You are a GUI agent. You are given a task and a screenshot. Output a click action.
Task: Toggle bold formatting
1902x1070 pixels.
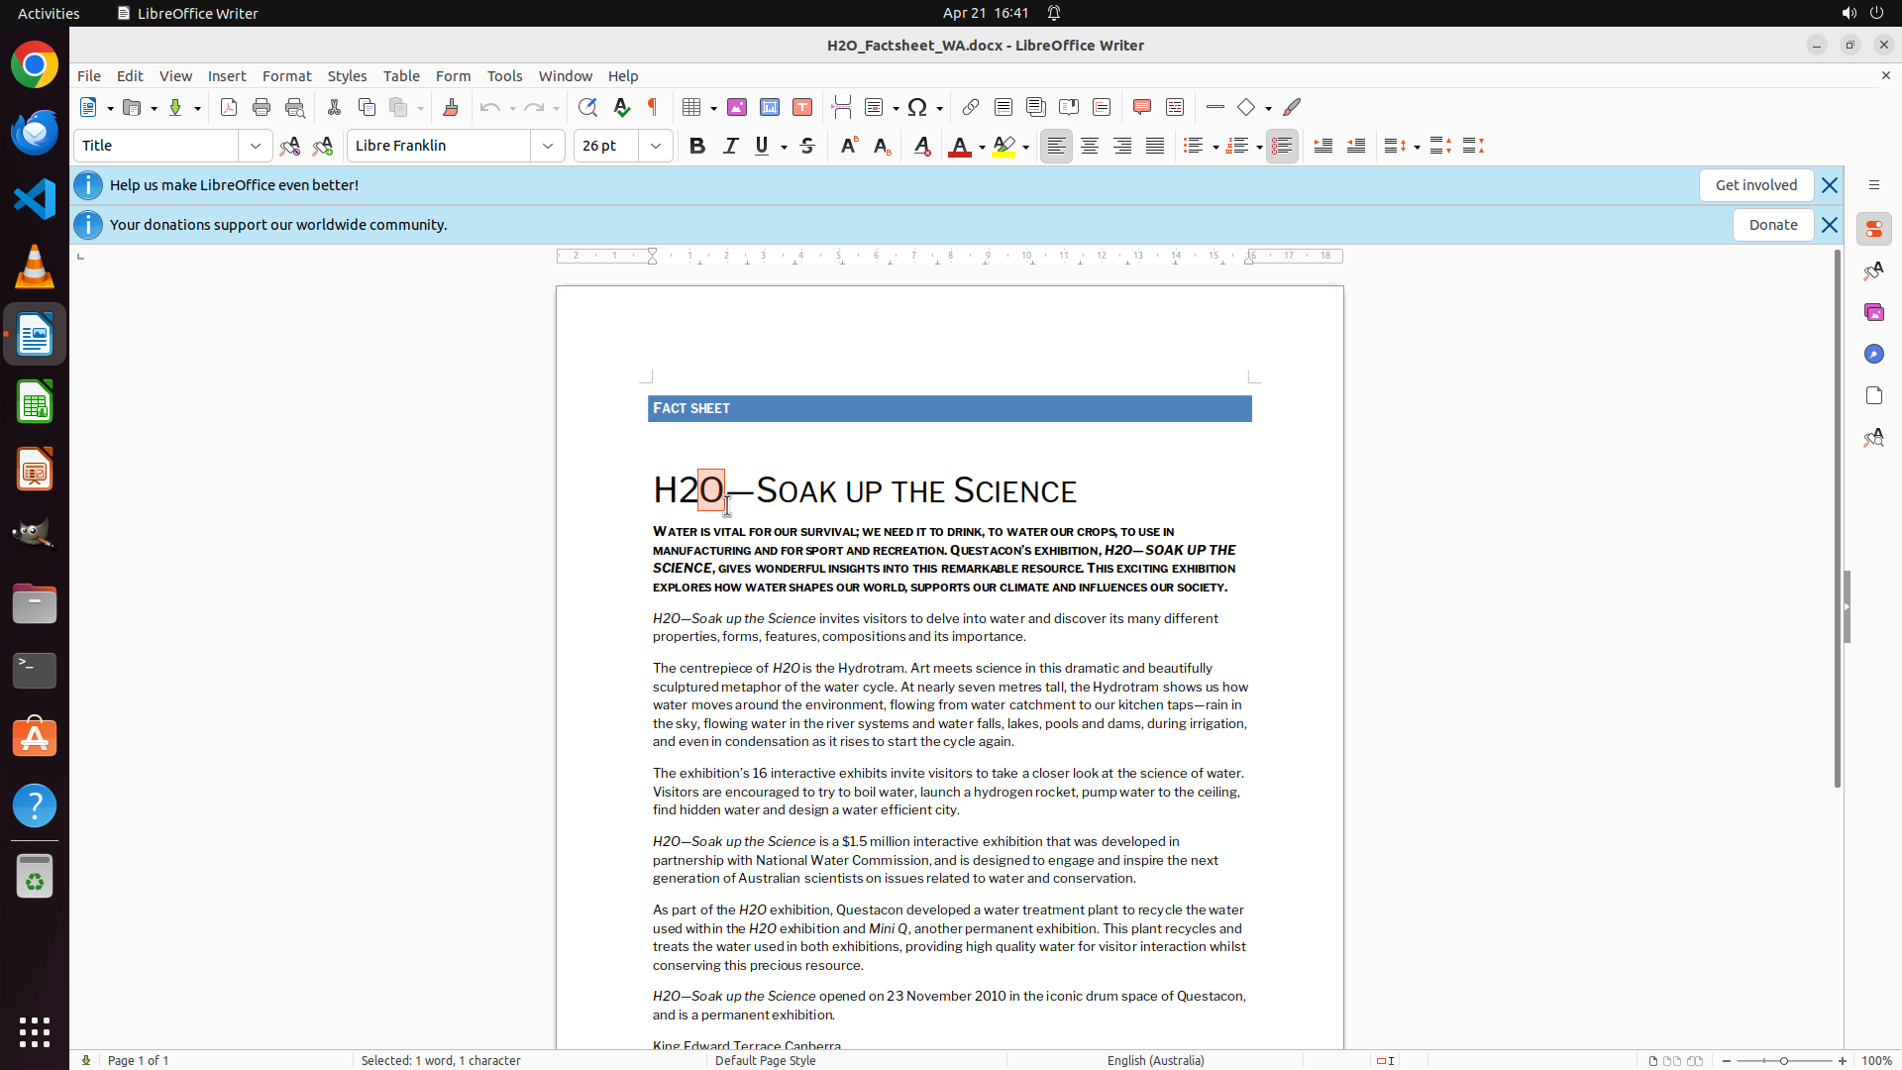[697, 146]
